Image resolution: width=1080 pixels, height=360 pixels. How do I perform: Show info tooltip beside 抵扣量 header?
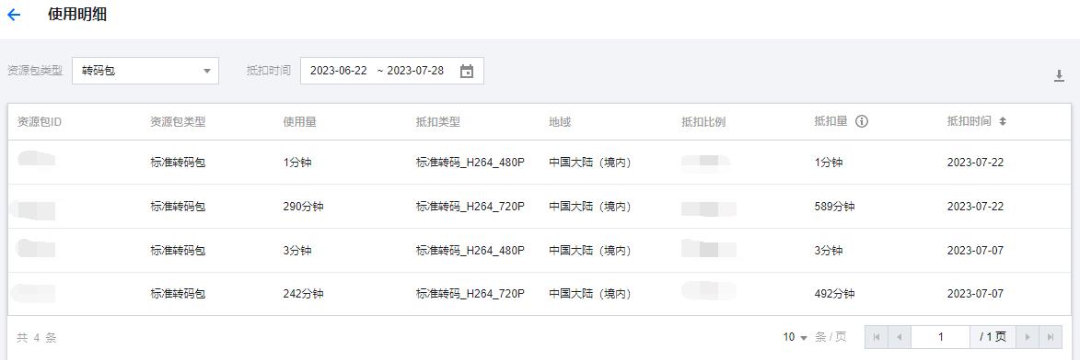[861, 121]
